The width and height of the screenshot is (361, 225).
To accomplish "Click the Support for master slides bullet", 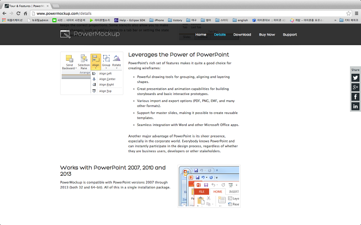I will pos(187,115).
